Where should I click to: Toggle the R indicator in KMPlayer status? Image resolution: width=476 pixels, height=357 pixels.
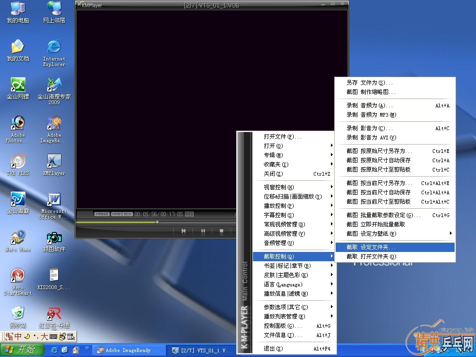[187, 214]
